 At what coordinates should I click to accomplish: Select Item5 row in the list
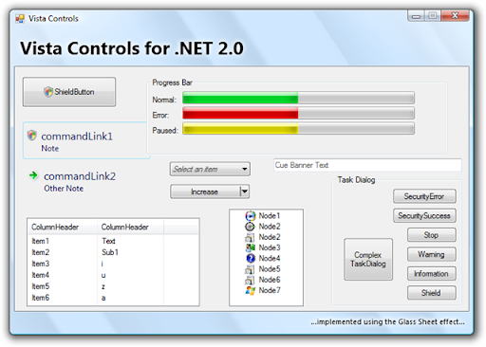113,286
